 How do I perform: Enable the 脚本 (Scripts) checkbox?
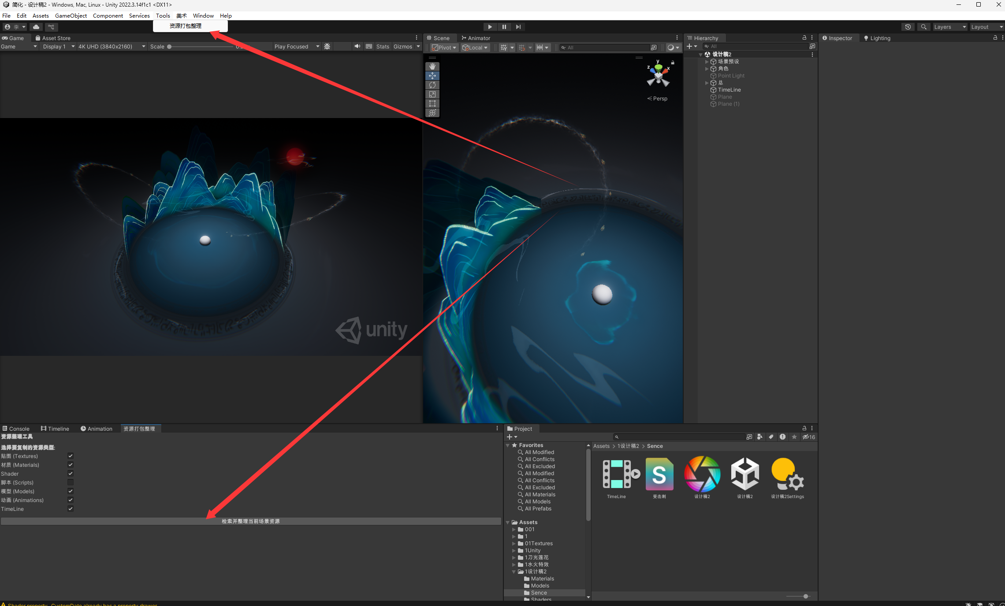pyautogui.click(x=71, y=482)
